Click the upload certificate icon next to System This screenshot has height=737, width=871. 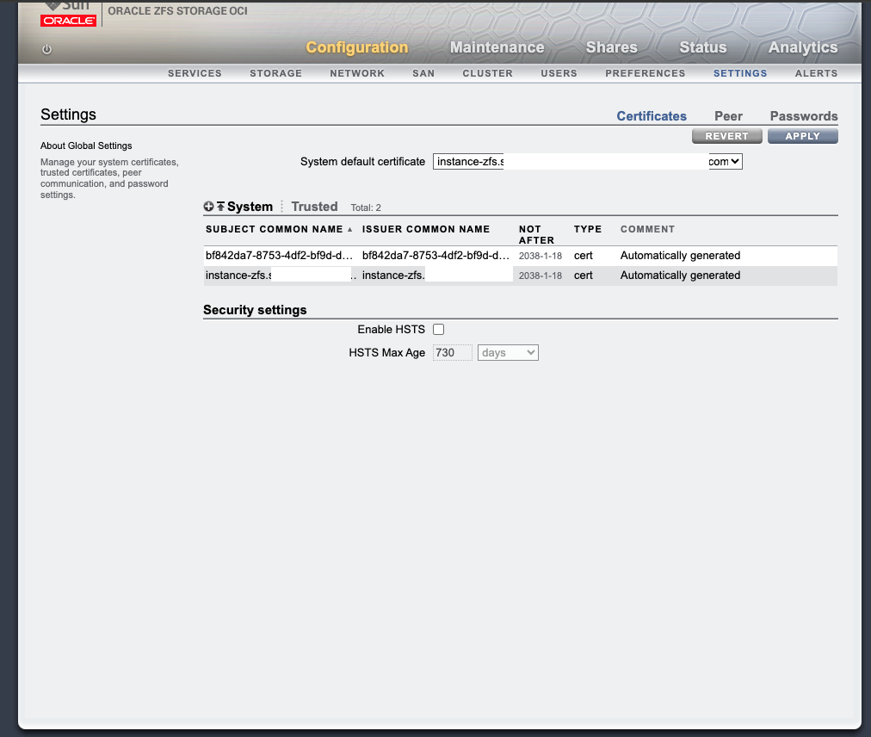coord(219,206)
